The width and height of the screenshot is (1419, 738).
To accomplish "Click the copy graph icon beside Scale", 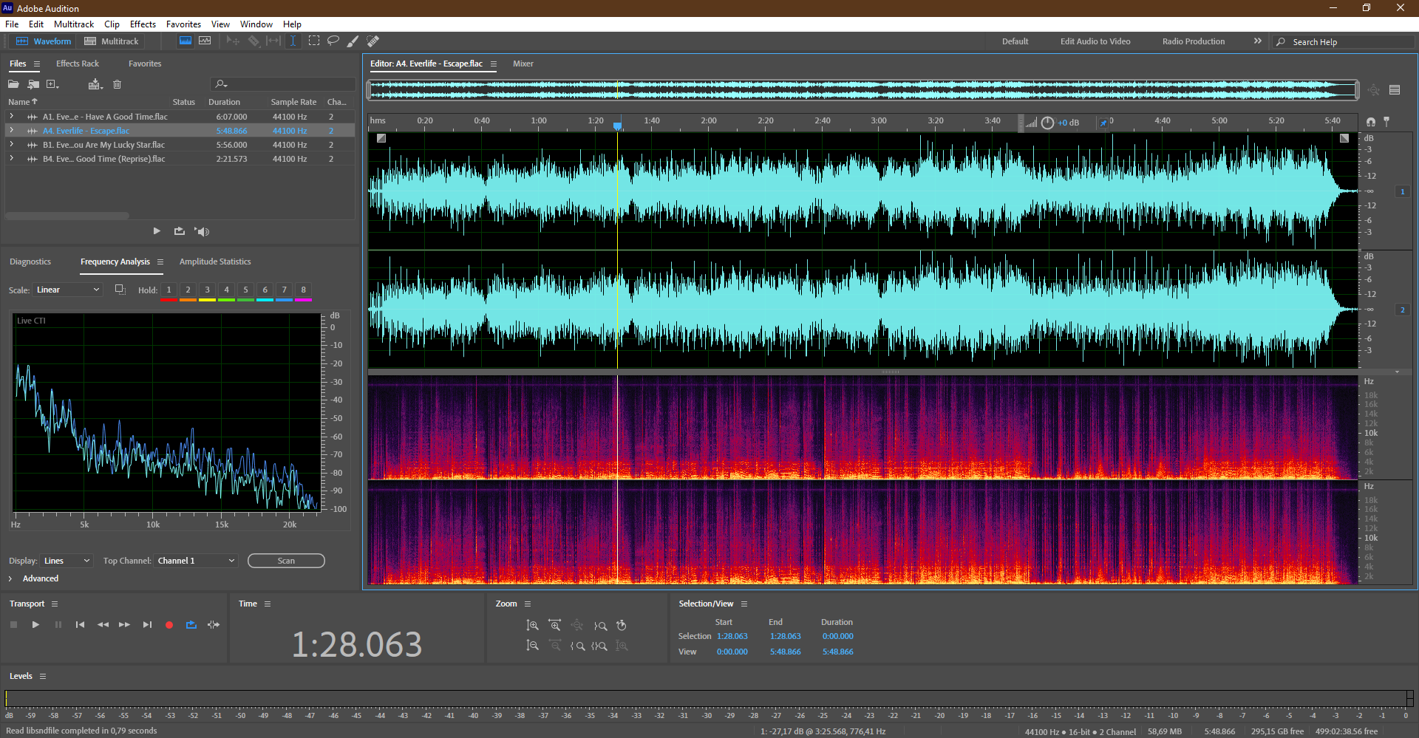I will tap(120, 290).
